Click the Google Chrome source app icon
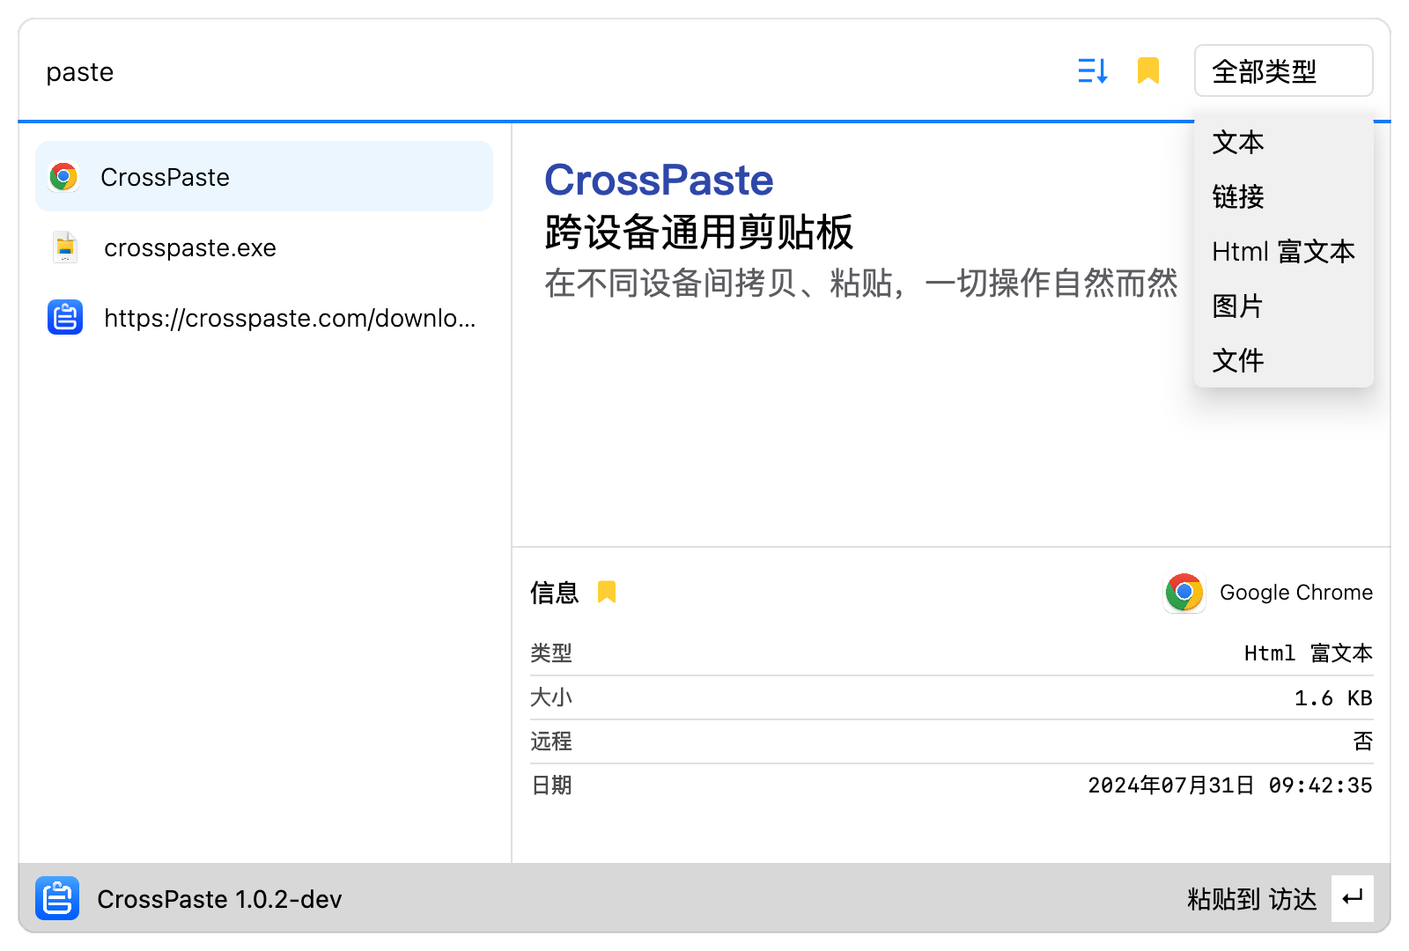The width and height of the screenshot is (1409, 951). click(x=1184, y=593)
